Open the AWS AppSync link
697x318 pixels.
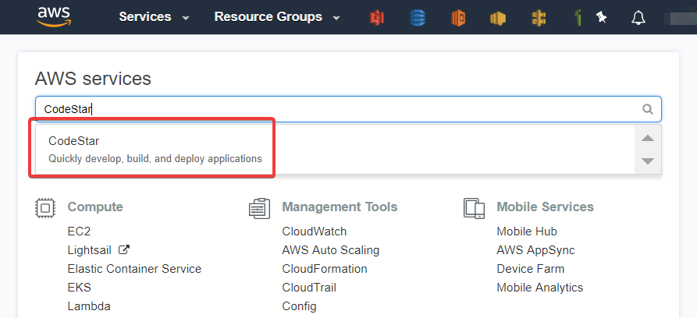pyautogui.click(x=535, y=250)
